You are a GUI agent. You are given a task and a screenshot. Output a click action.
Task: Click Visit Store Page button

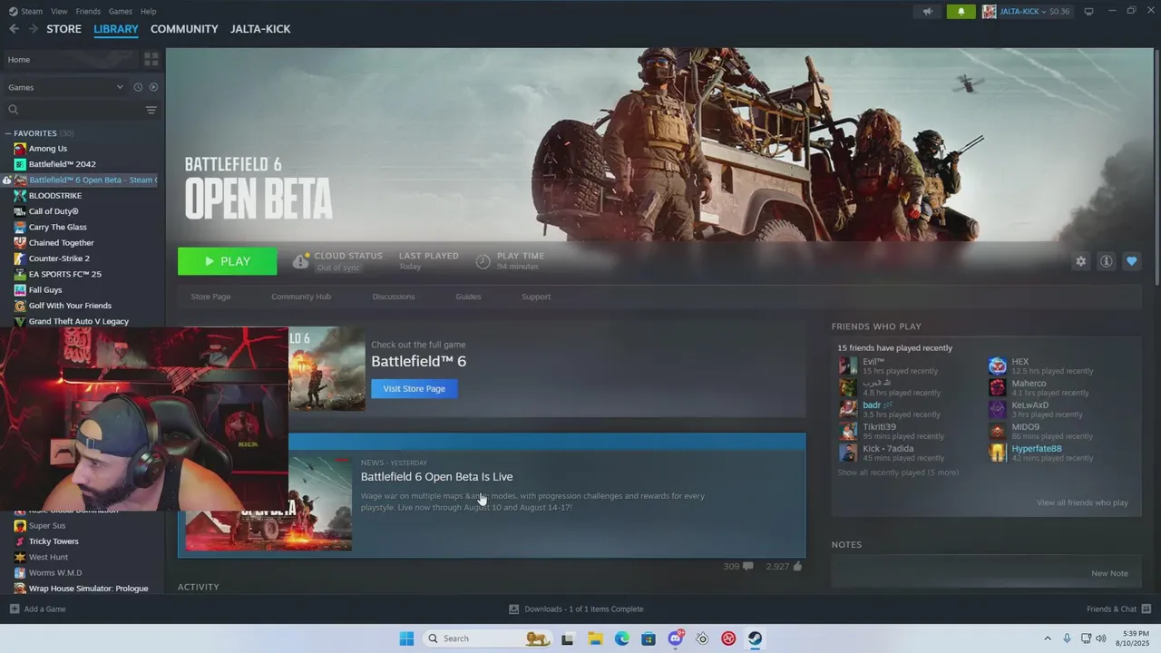click(x=415, y=388)
